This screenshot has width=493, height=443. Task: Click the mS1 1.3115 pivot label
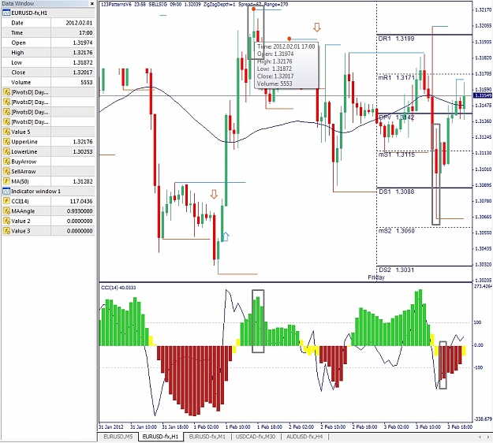[397, 154]
